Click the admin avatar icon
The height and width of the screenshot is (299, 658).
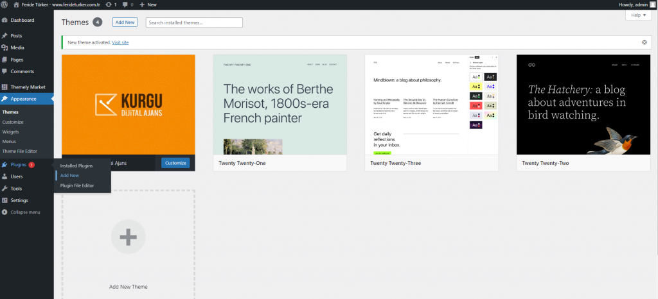(x=652, y=4)
